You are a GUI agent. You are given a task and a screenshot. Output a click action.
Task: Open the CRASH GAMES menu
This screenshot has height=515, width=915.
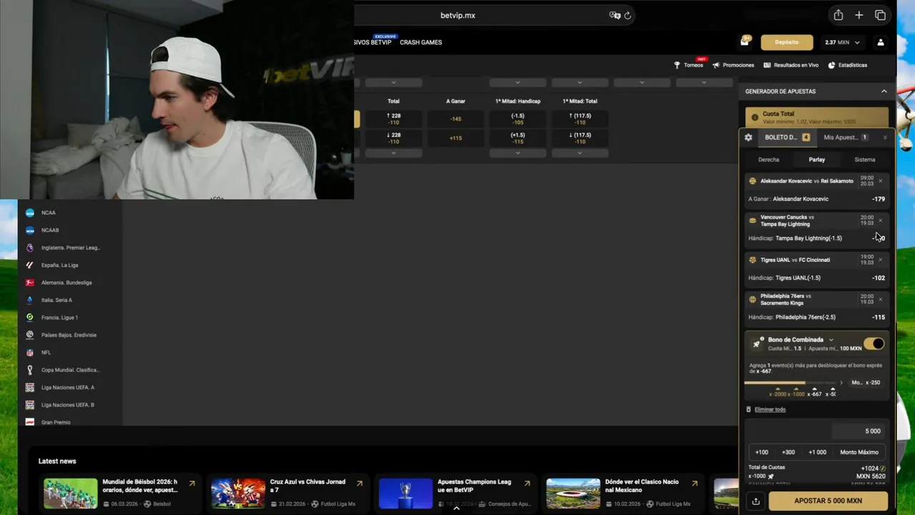click(x=421, y=42)
